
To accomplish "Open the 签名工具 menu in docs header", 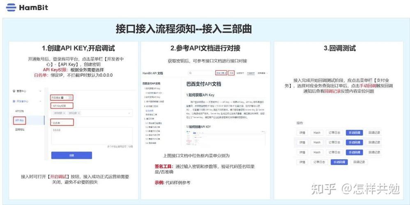I will (x=221, y=73).
